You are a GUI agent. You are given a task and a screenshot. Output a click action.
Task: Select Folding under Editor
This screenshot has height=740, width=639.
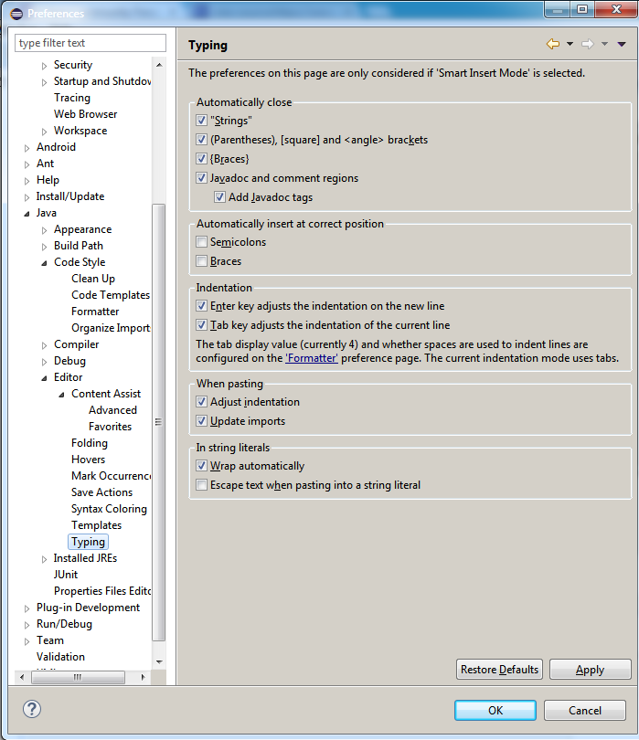(x=90, y=443)
